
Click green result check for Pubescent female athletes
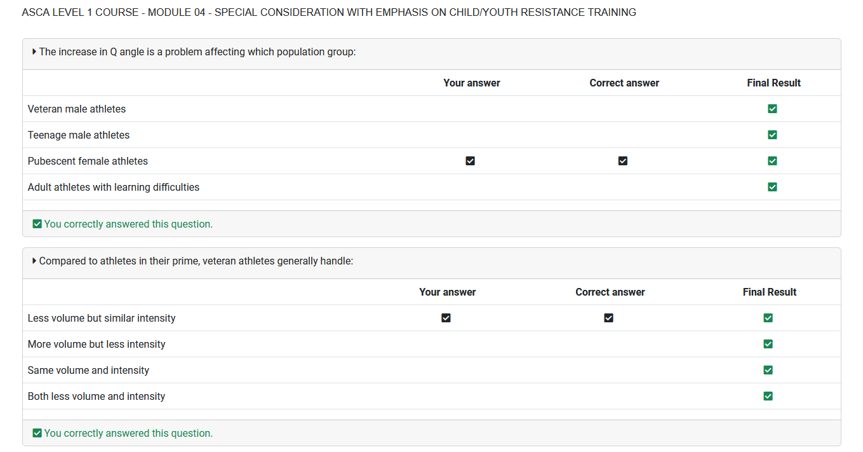click(x=772, y=161)
